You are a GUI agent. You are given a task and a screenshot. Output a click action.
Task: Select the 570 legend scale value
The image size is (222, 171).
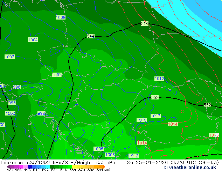tap(81, 170)
